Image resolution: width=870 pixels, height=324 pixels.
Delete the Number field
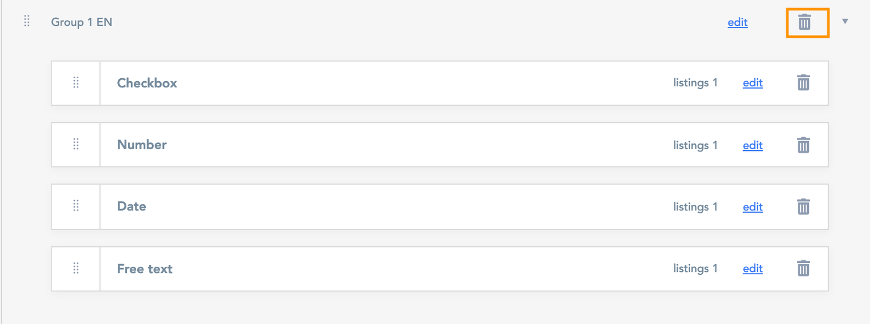click(x=803, y=145)
